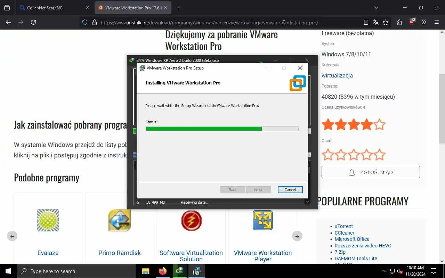Image resolution: width=445 pixels, height=278 pixels.
Task: Click the VMware Workstation Player icon
Action: 263,220
